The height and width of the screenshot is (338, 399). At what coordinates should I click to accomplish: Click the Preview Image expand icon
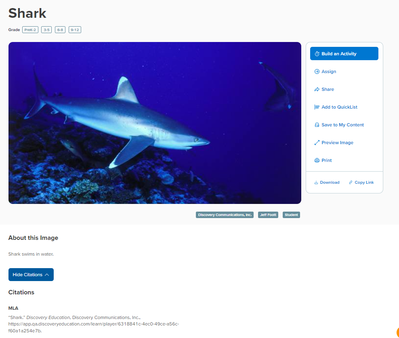pos(317,143)
